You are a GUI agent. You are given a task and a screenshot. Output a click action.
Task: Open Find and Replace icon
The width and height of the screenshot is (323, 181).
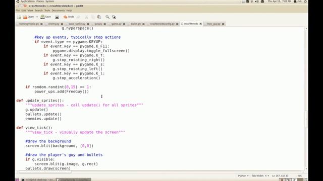[114, 17]
